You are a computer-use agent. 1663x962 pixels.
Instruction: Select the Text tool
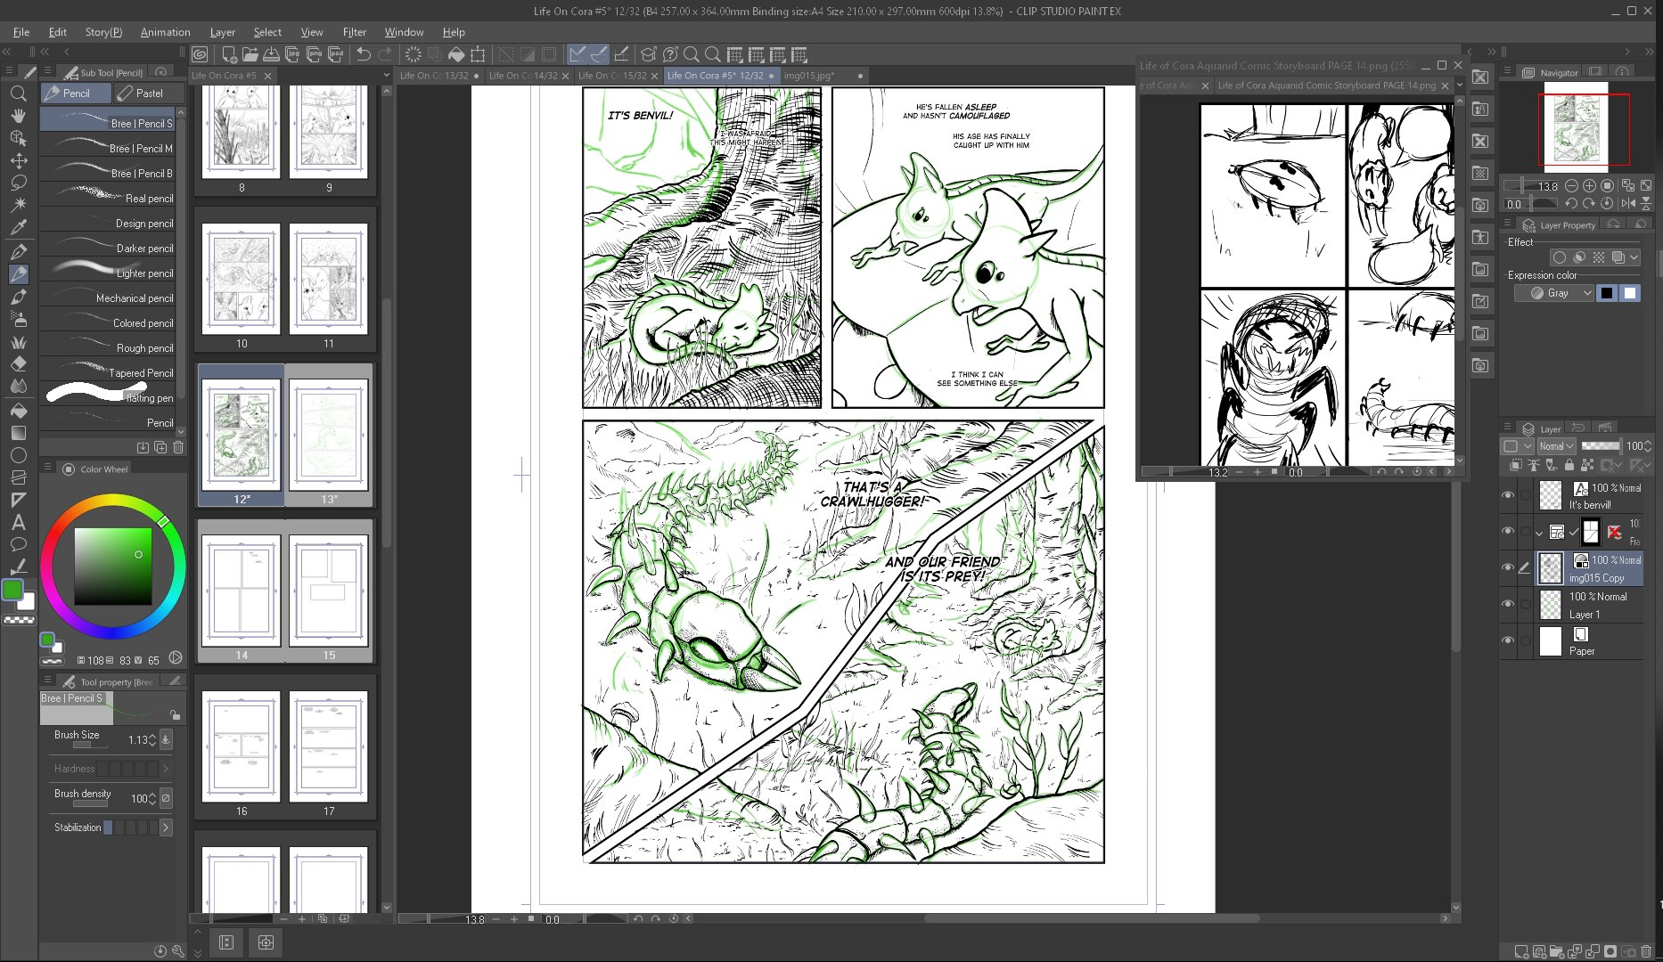coord(18,523)
